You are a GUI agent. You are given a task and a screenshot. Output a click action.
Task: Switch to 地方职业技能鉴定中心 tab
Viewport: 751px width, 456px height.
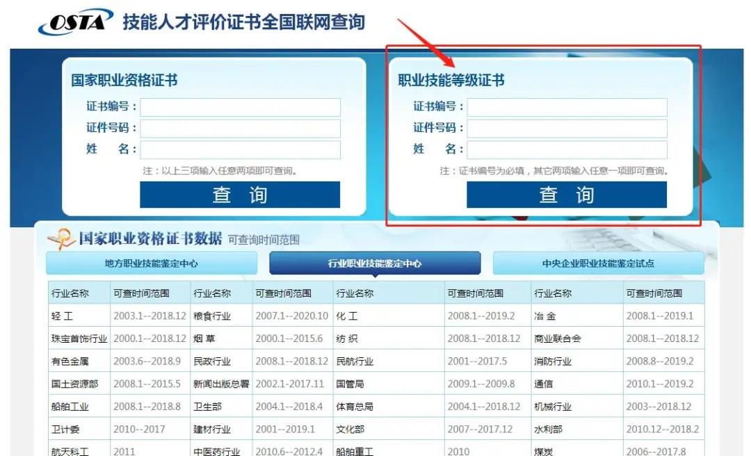point(151,263)
